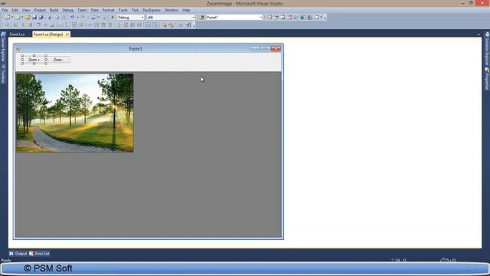Screen dimensions: 490x276
Task: Click the Align to Grid layout icon
Action: pyautogui.click(x=7, y=25)
